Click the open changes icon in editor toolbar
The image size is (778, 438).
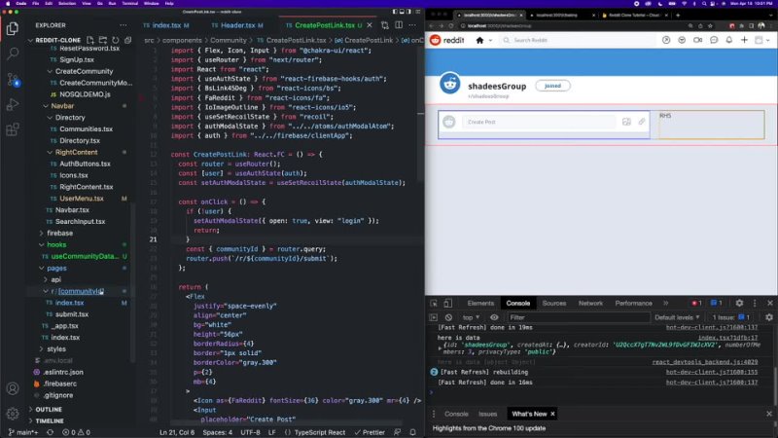[384, 25]
